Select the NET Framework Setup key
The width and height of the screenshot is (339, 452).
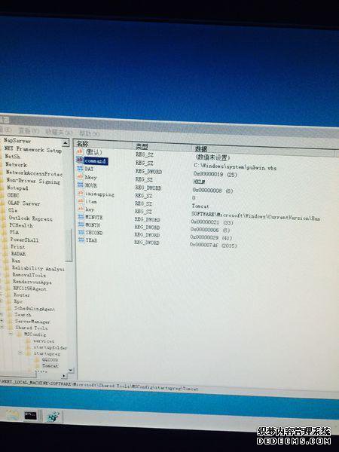click(x=33, y=150)
